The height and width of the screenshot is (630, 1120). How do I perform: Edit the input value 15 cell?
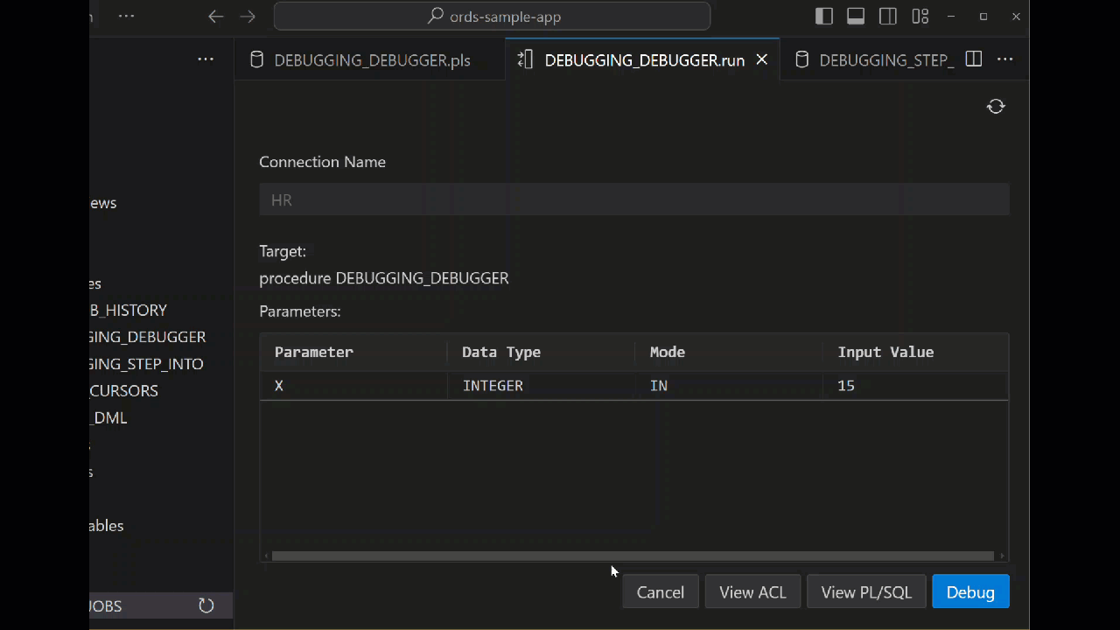[915, 385]
